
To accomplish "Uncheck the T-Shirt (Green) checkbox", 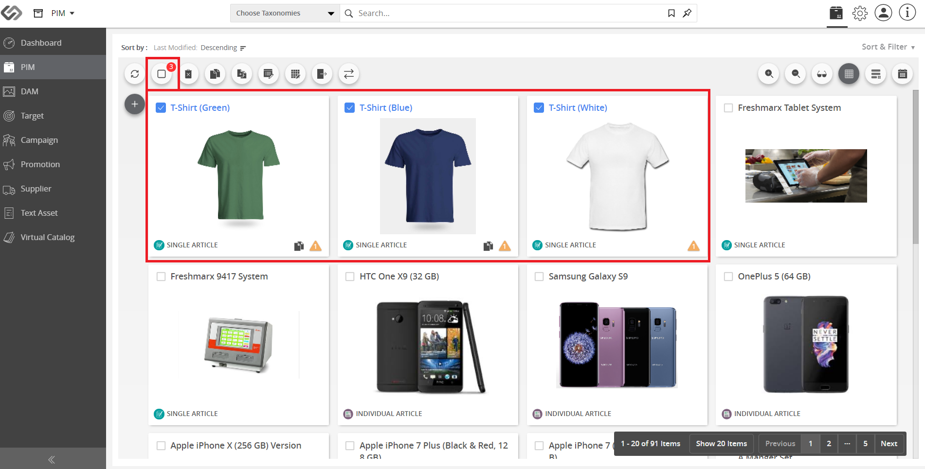I will pos(161,108).
